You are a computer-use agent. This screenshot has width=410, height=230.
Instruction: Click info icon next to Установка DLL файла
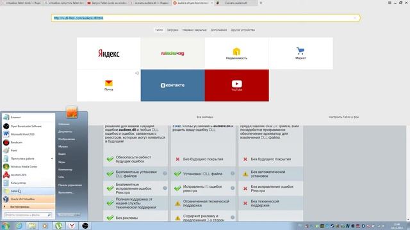coord(233,173)
